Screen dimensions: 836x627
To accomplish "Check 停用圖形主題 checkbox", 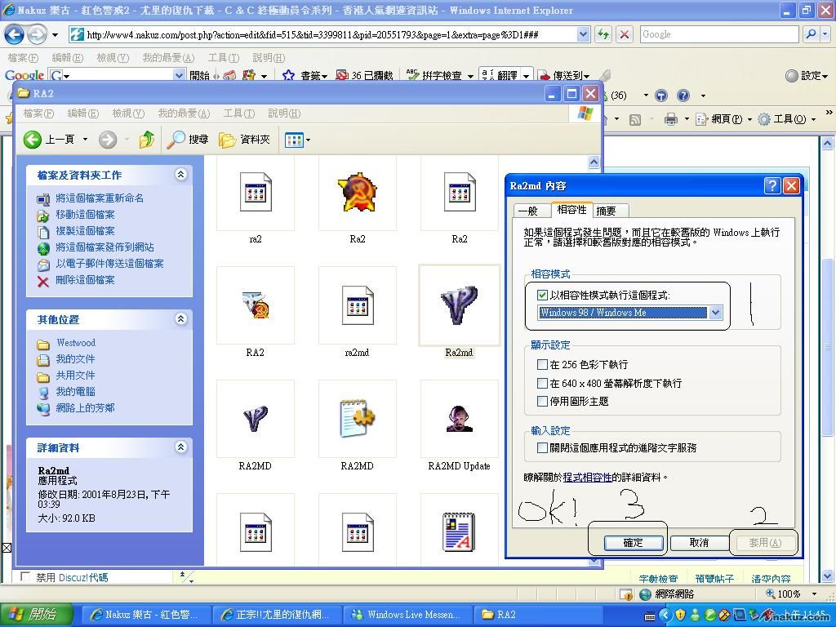I will [543, 402].
